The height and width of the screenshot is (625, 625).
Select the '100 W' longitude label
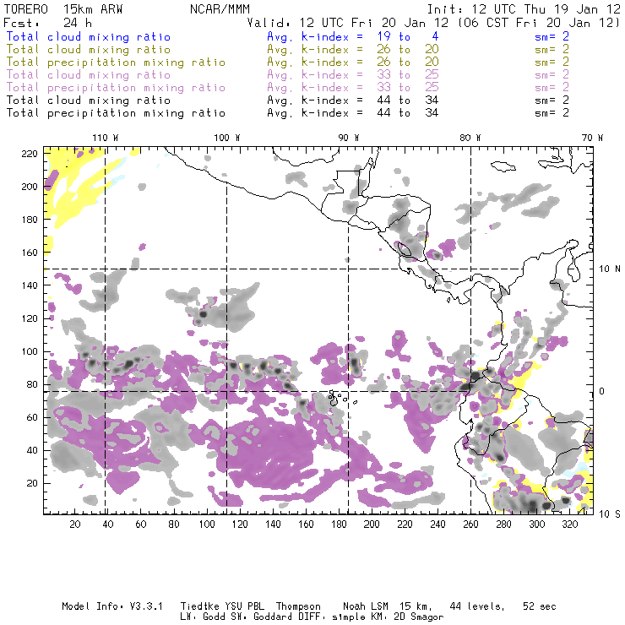coord(227,138)
